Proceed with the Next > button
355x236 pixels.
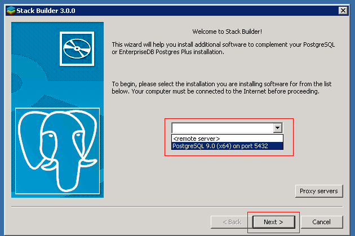click(274, 222)
